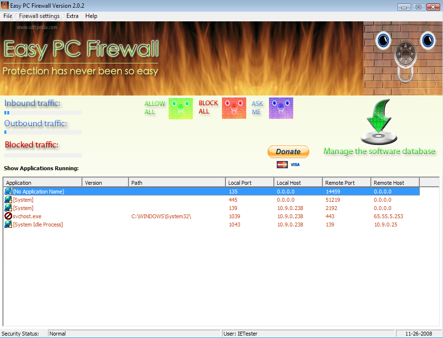Click the ALLOW ALL text label
Screen dimensions: 443x338
(x=155, y=108)
